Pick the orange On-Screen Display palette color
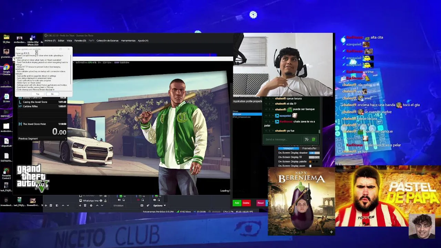Image resolution: width=441 pixels, height=248 pixels. [310, 162]
